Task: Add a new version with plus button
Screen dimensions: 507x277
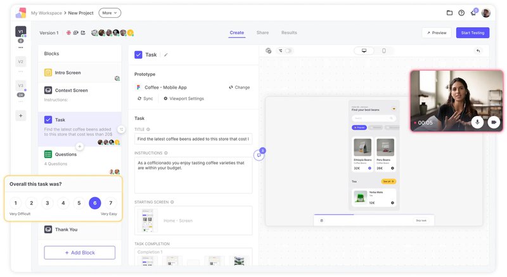Action: [21, 116]
